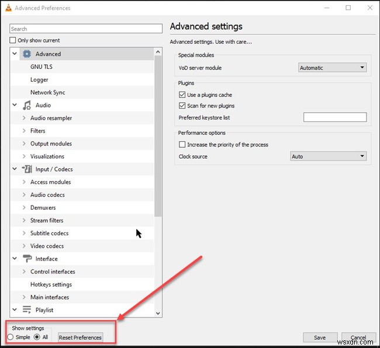Select Logger in the tree
380x348 pixels.
point(39,79)
